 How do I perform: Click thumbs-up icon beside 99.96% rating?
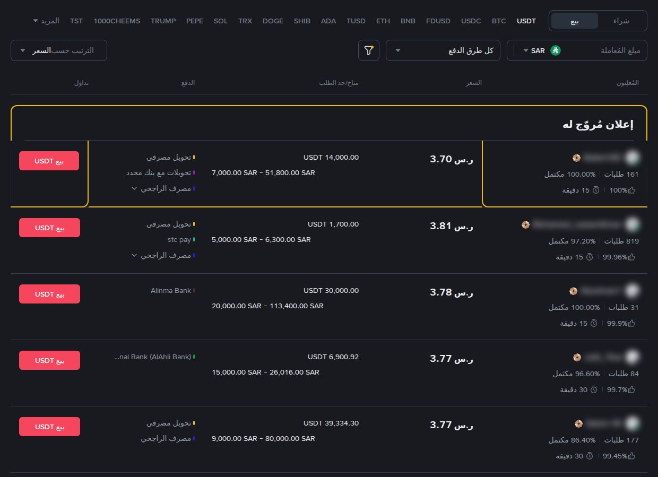pyautogui.click(x=631, y=257)
